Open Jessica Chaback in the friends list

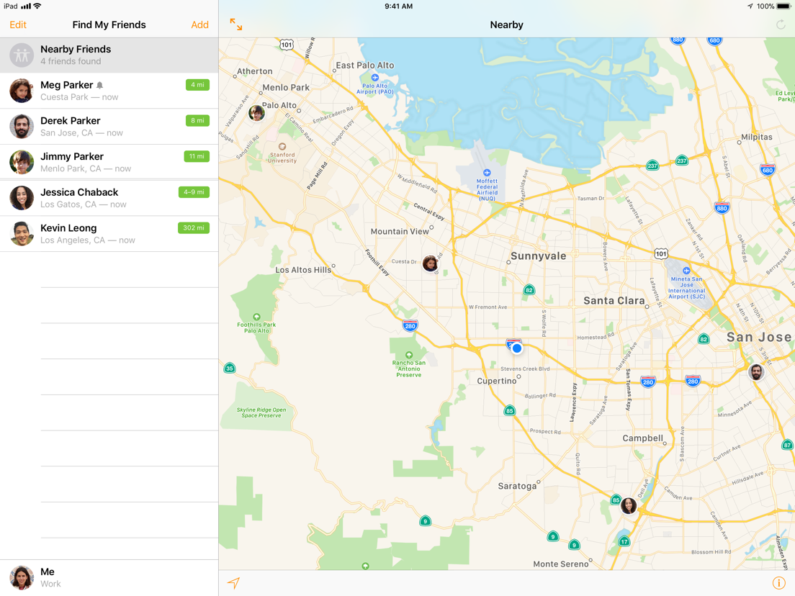(x=109, y=198)
